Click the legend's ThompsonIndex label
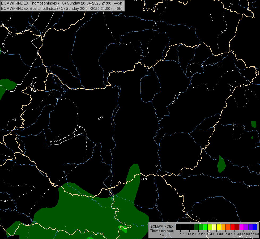Screen dimensions: 260x239 (x=162, y=231)
